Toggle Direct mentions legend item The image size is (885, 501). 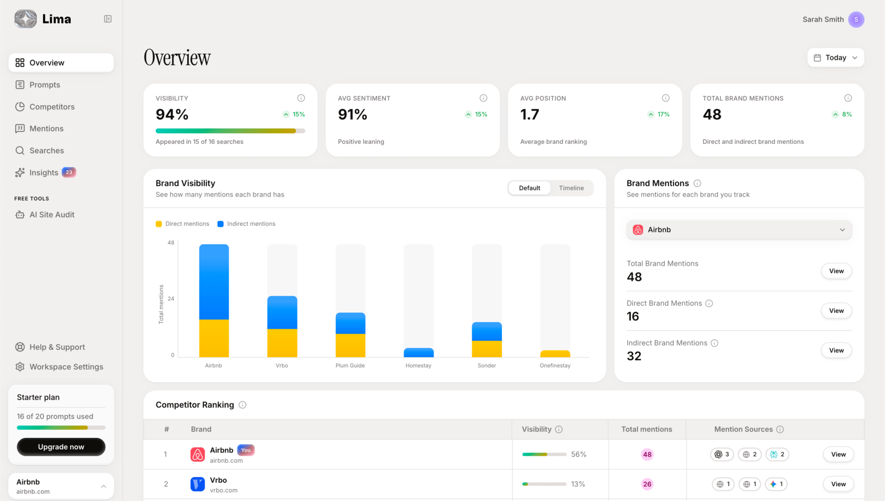tap(183, 224)
